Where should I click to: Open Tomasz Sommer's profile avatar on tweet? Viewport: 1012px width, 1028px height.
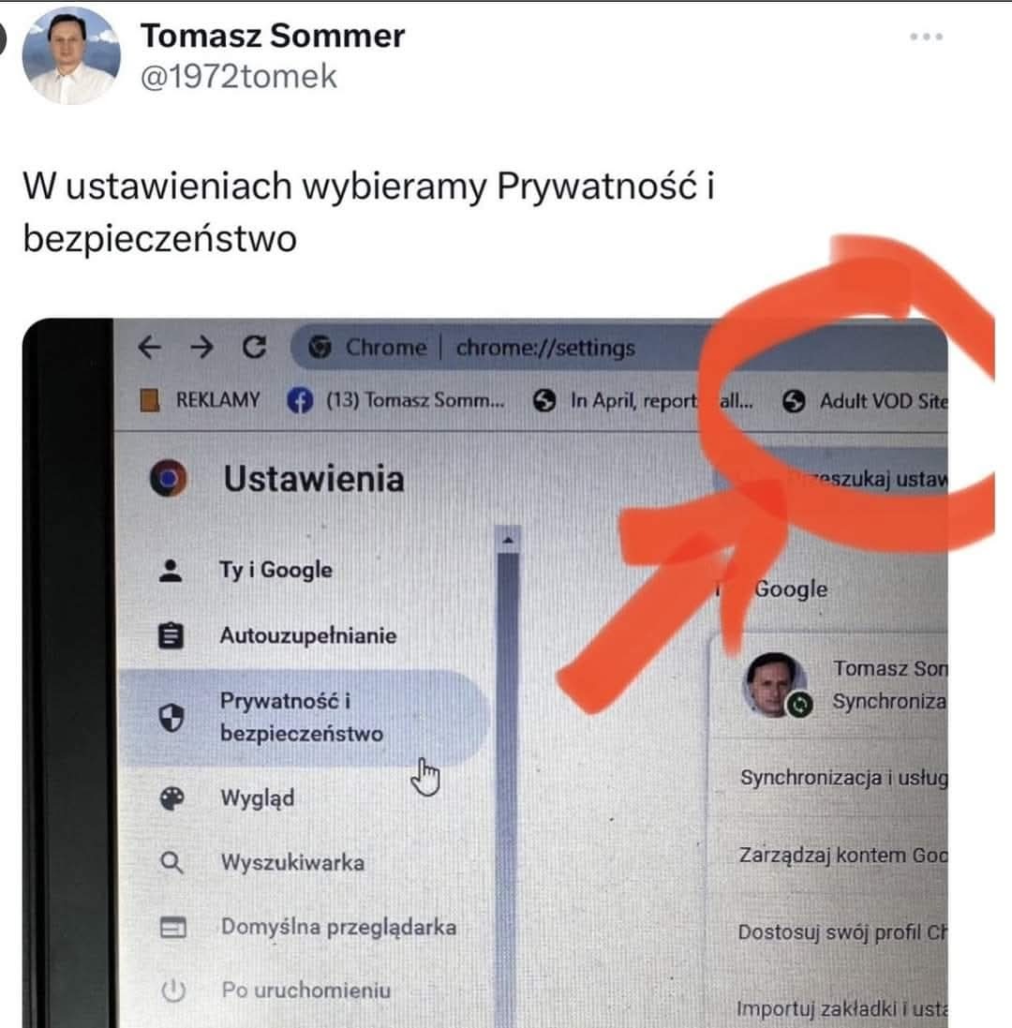pos(71,55)
